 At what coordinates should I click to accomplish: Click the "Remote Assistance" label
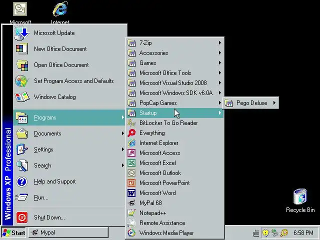click(162, 223)
